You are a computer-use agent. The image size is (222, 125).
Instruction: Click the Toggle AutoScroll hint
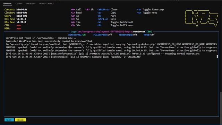[x=115, y=22]
